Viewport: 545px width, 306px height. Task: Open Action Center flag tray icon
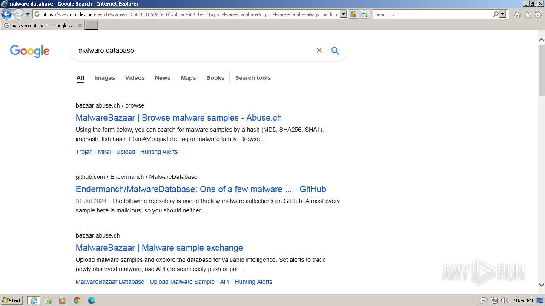[x=484, y=300]
